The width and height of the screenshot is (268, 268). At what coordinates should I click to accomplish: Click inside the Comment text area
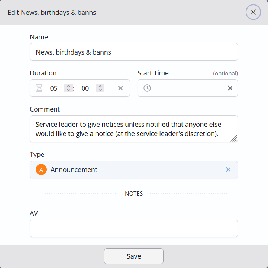click(130, 129)
